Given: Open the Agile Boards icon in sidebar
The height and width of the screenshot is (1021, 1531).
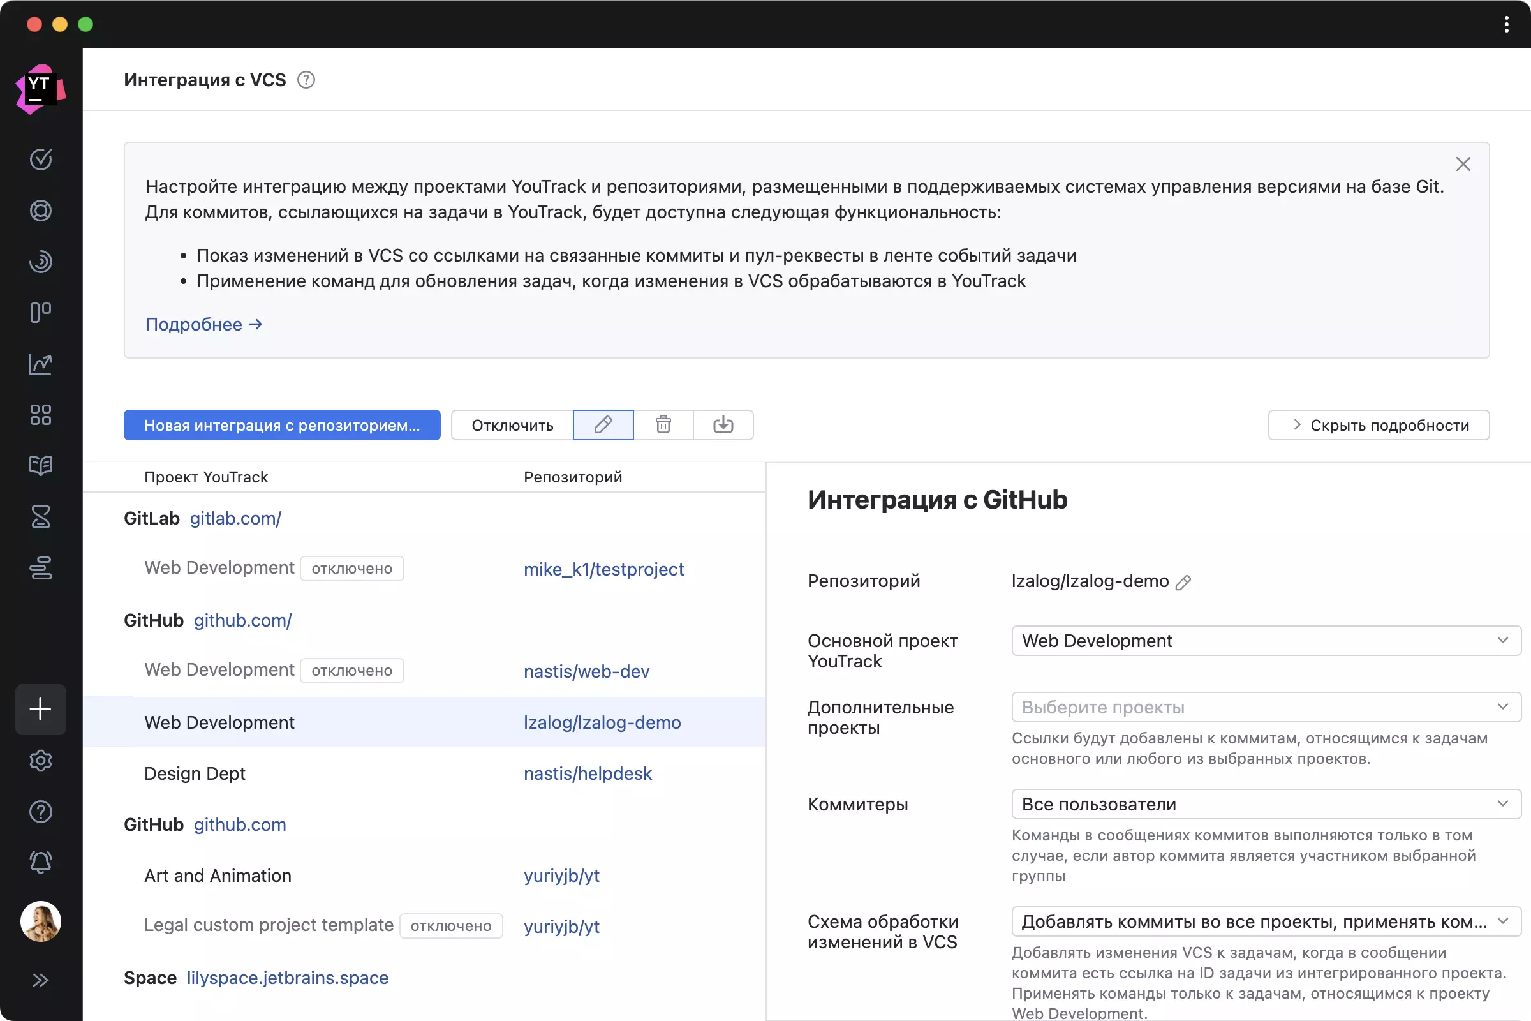Looking at the screenshot, I should pyautogui.click(x=41, y=313).
